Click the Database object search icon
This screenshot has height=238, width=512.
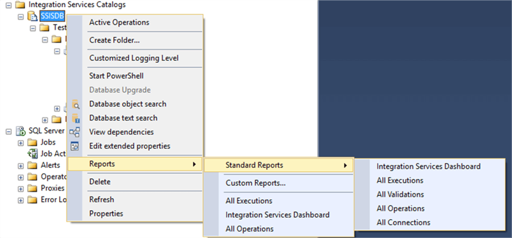(75, 104)
